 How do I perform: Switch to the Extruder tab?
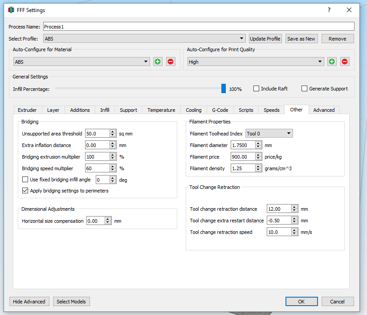pos(27,110)
